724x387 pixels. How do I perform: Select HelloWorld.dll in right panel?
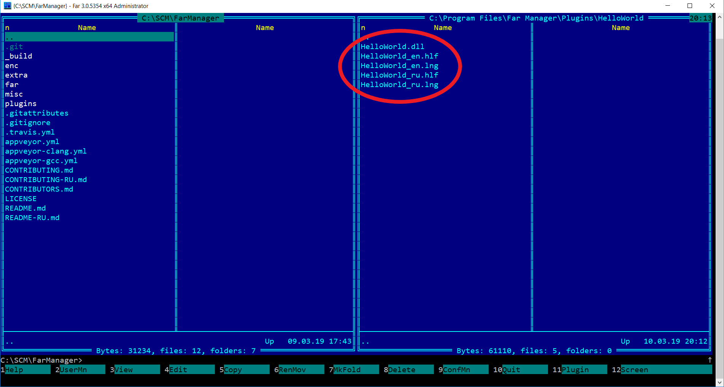pos(392,46)
